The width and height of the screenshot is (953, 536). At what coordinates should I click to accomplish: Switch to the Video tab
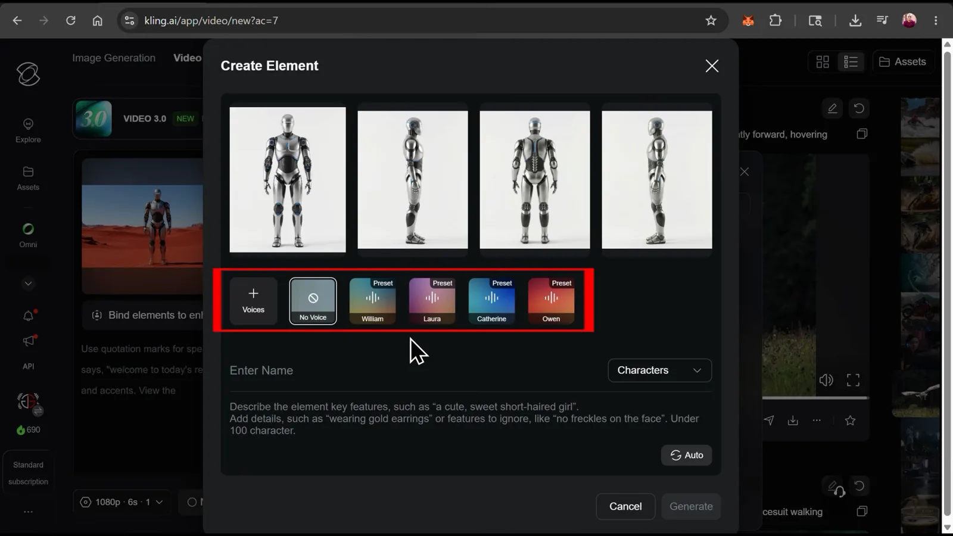[x=187, y=58]
